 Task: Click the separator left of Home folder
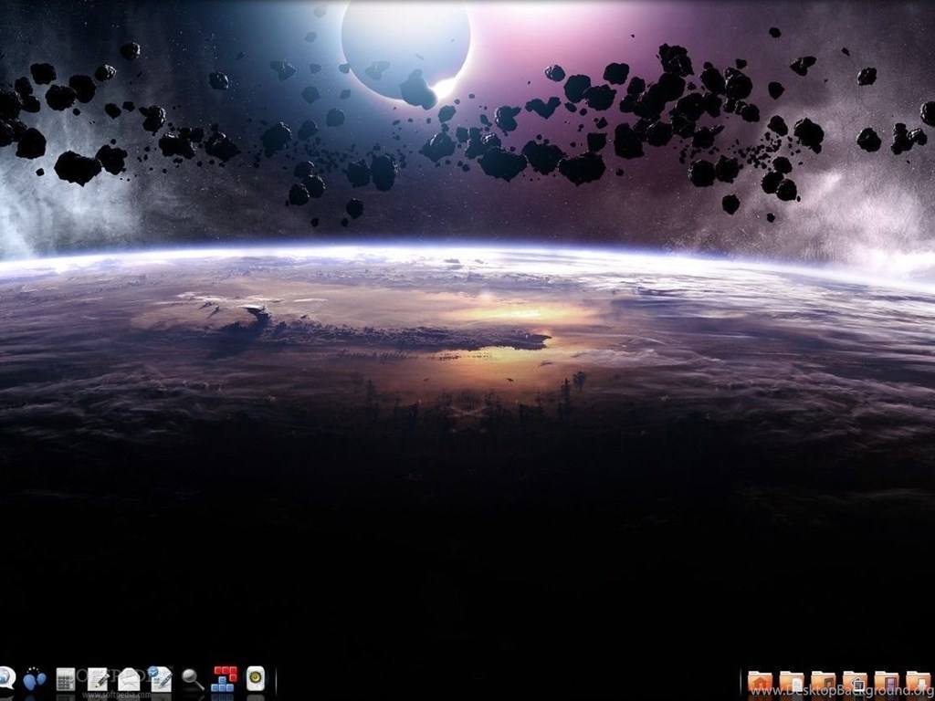[741, 682]
